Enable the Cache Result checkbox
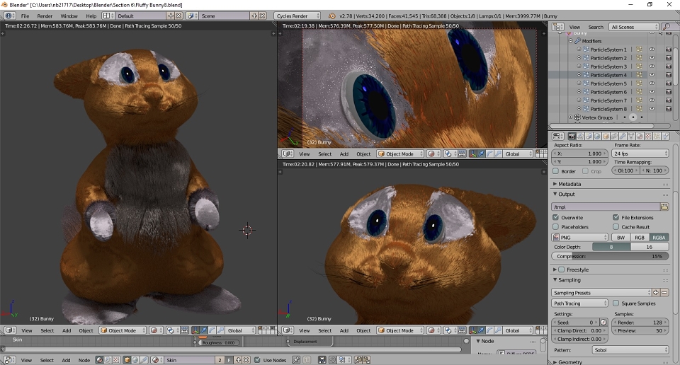This screenshot has width=680, height=365. coord(616,227)
